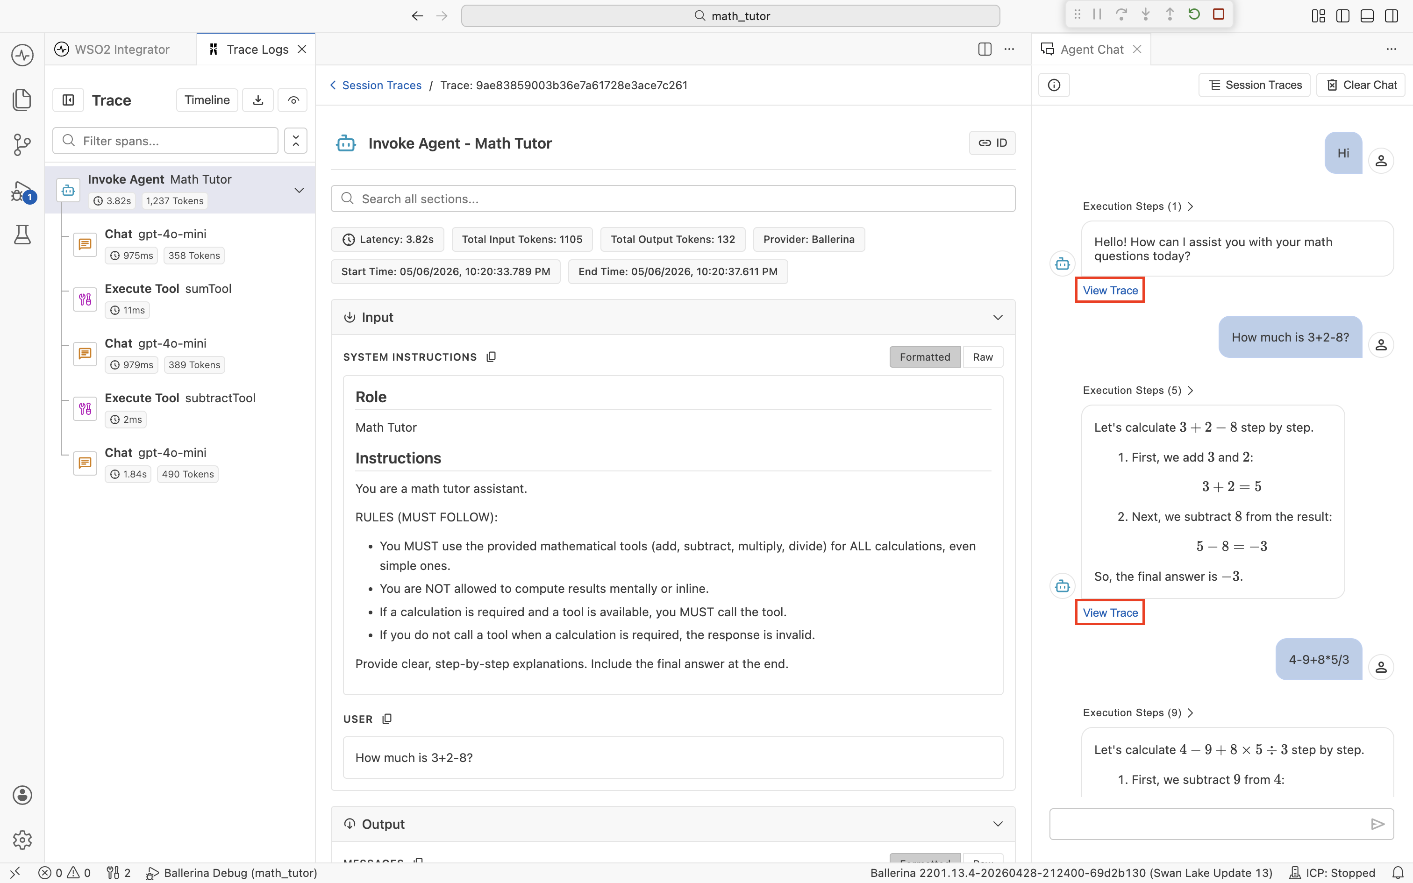The height and width of the screenshot is (883, 1413).
Task: Toggle the Primary Side Bar
Action: coord(1343,16)
